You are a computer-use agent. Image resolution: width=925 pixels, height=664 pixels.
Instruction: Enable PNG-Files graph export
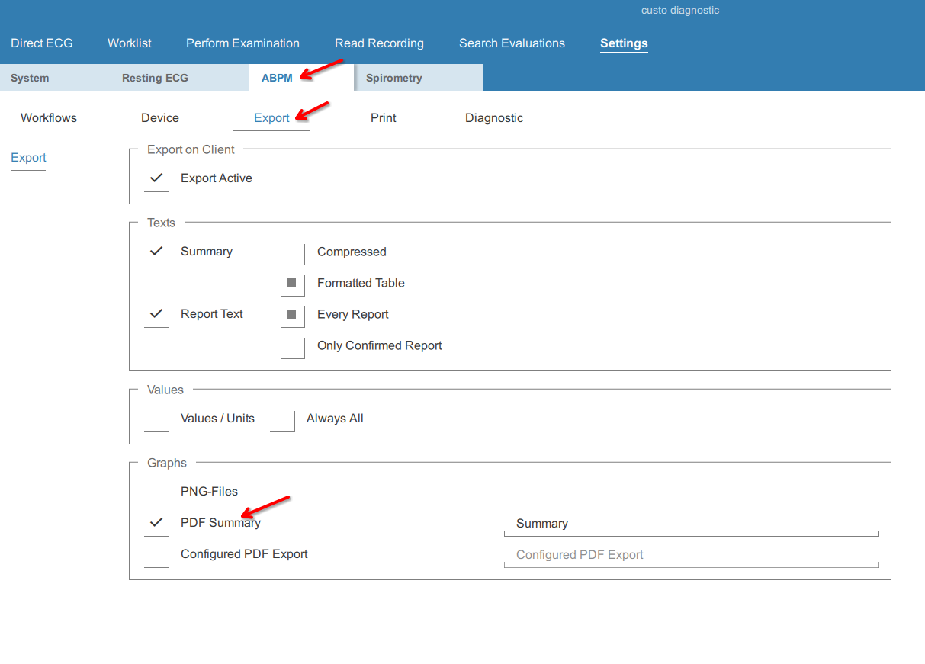click(x=156, y=493)
